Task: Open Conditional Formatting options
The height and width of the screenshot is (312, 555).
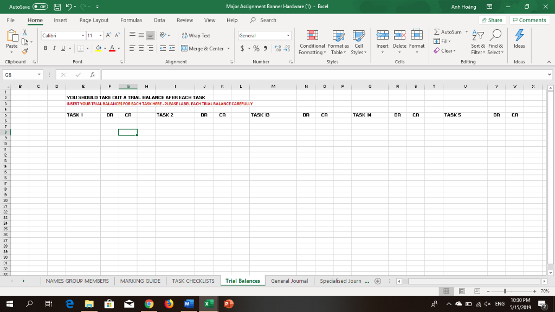Action: (x=312, y=43)
